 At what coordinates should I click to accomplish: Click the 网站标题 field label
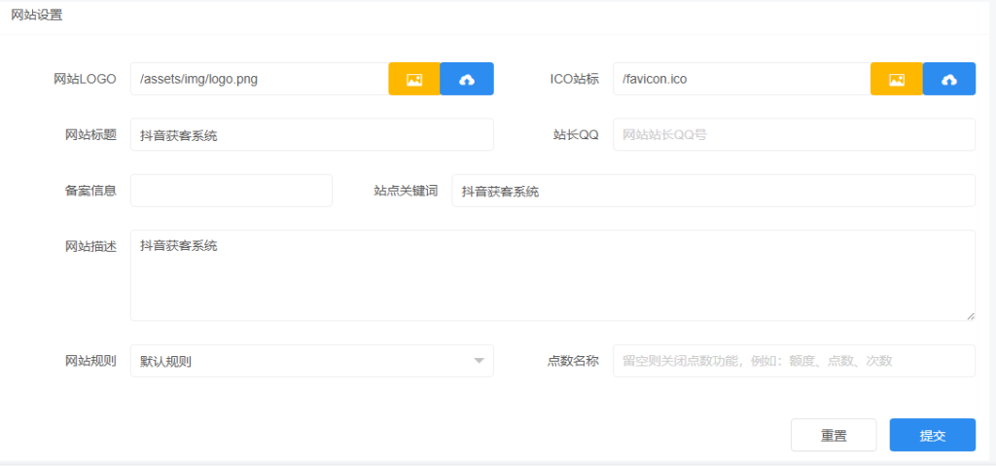(x=90, y=135)
